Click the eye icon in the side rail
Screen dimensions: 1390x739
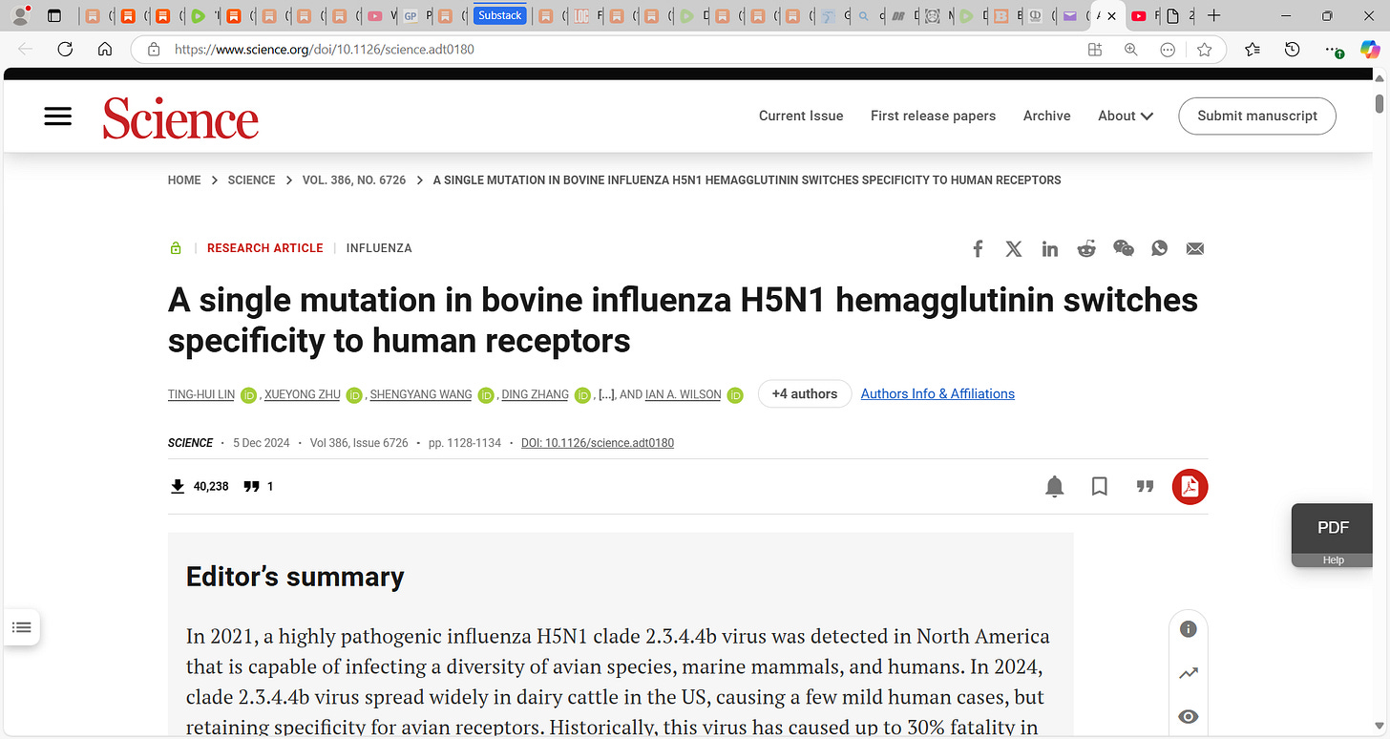(1189, 717)
